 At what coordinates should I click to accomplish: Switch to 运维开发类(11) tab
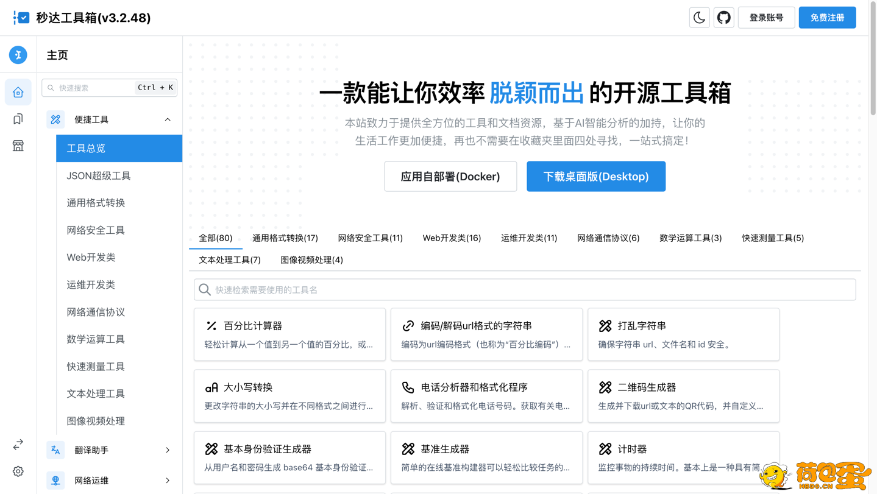[x=529, y=238]
